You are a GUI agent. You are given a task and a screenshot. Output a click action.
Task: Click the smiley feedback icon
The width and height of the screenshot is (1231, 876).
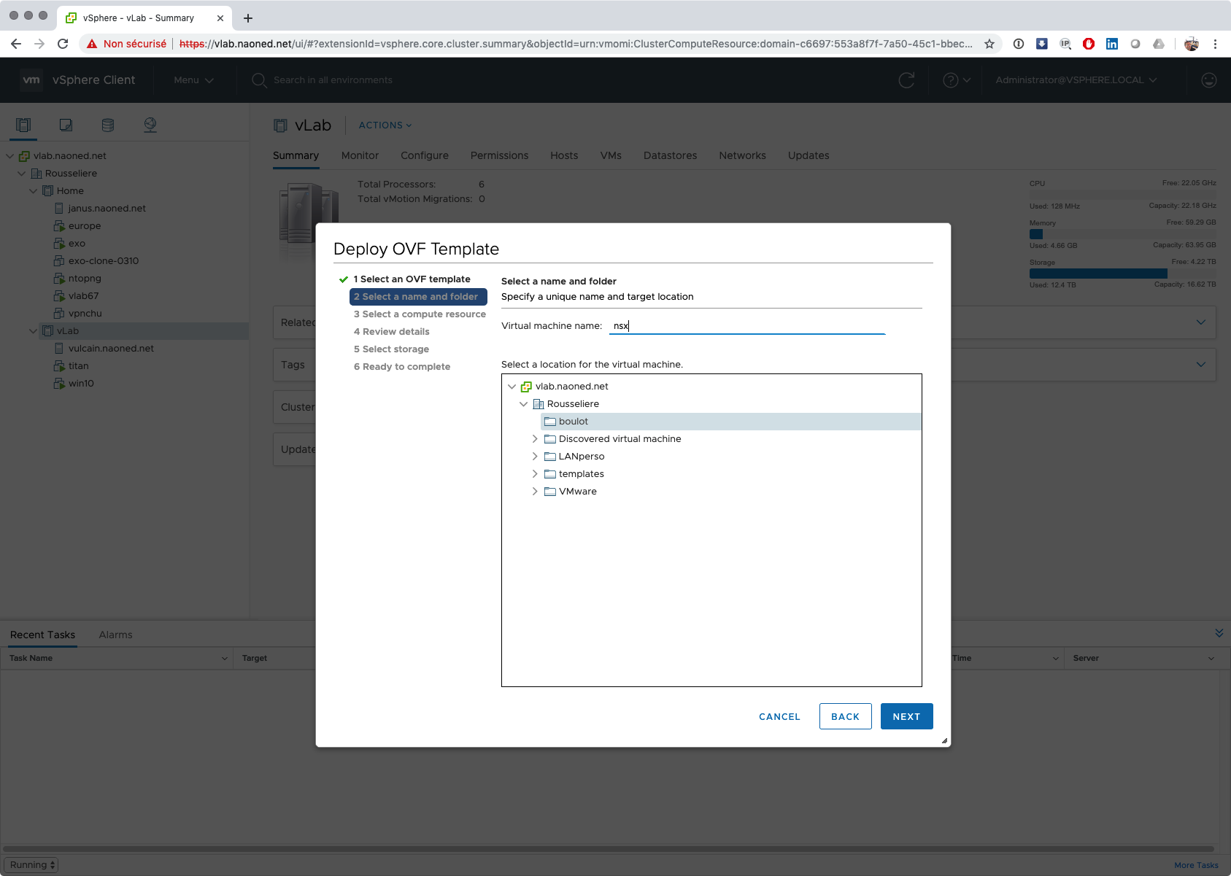click(x=1209, y=80)
